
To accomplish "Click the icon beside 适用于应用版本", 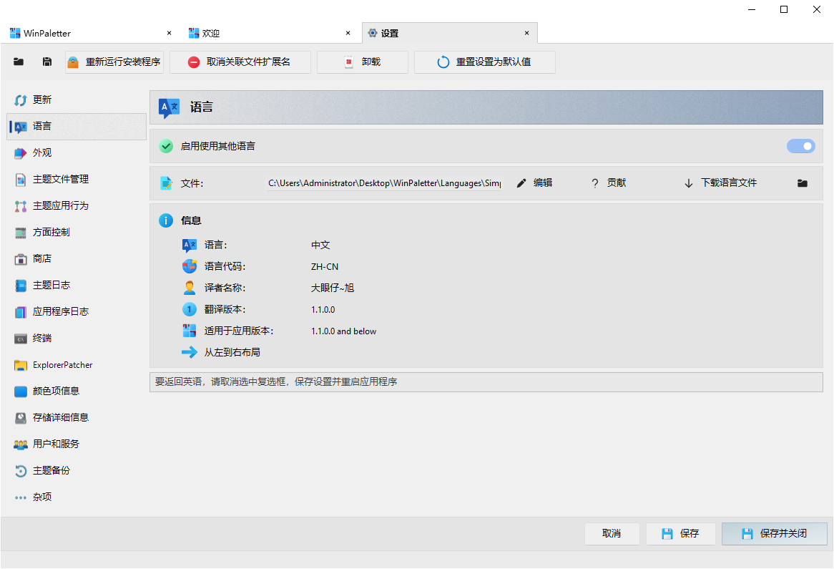I will point(190,331).
